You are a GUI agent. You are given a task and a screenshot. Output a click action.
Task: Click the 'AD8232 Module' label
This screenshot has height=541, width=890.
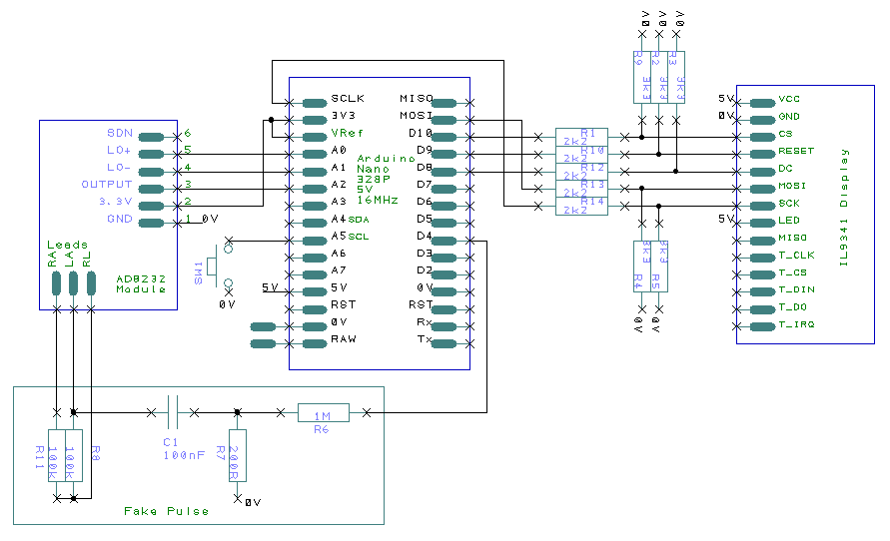141,283
